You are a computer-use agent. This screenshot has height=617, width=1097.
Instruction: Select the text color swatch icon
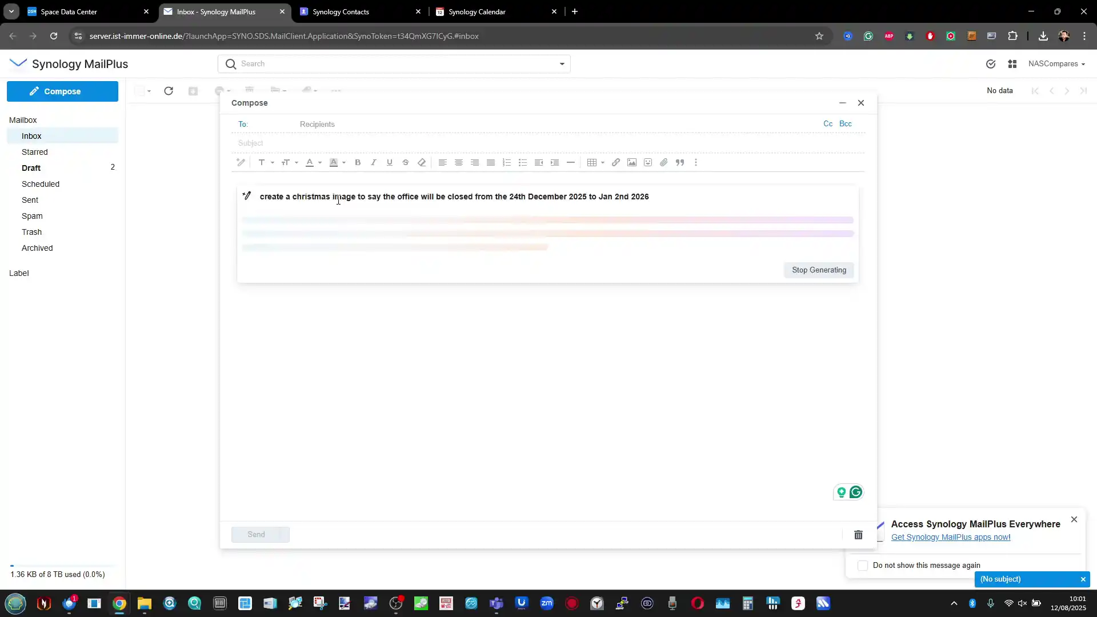[x=310, y=163]
